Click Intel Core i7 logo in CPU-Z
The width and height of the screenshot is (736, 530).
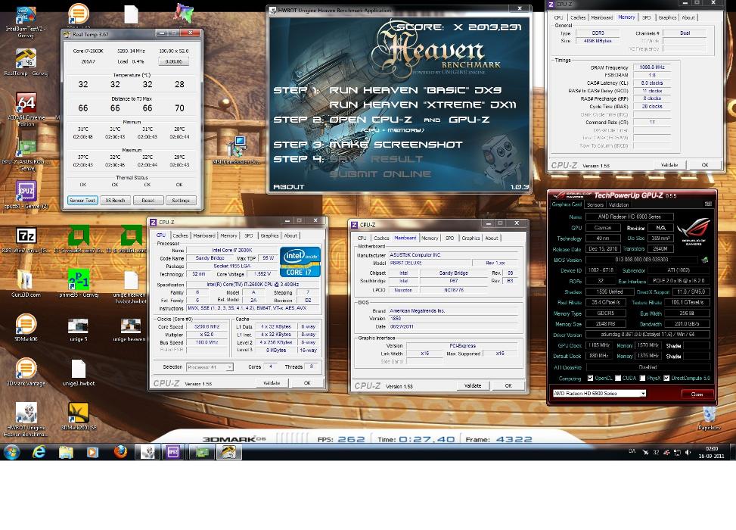coord(300,261)
